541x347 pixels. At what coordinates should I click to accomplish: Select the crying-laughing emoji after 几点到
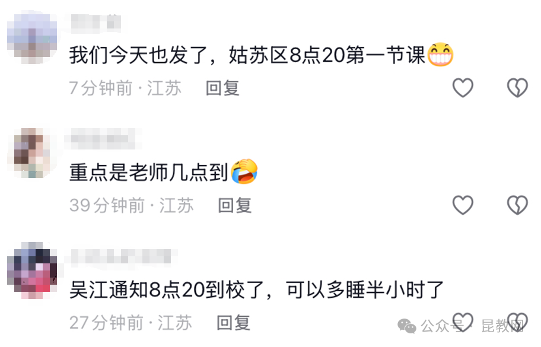(x=244, y=171)
